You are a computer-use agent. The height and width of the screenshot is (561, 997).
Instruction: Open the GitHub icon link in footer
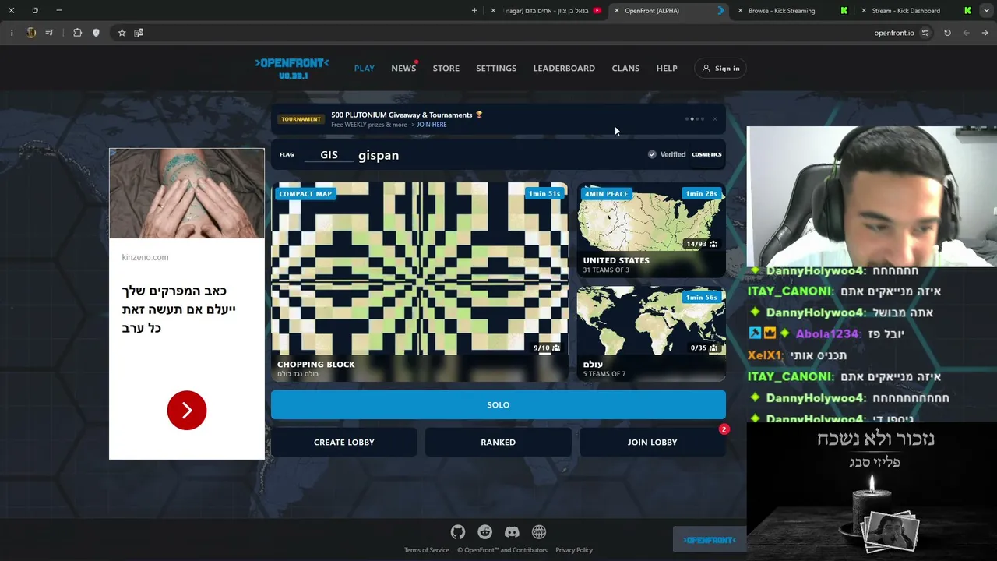[x=458, y=532]
